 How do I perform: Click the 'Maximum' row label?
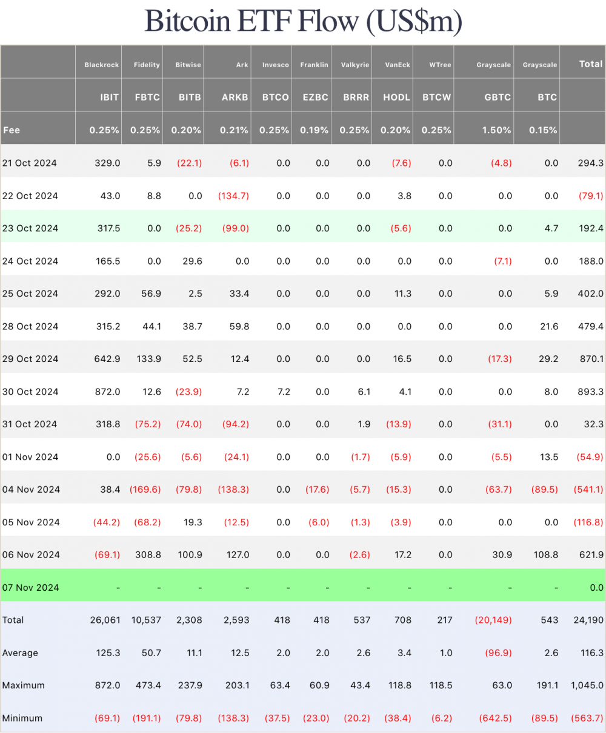pos(23,686)
